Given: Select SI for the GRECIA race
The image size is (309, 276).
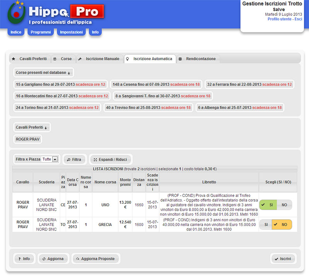Looking at the screenshot, I should click(x=266, y=225).
